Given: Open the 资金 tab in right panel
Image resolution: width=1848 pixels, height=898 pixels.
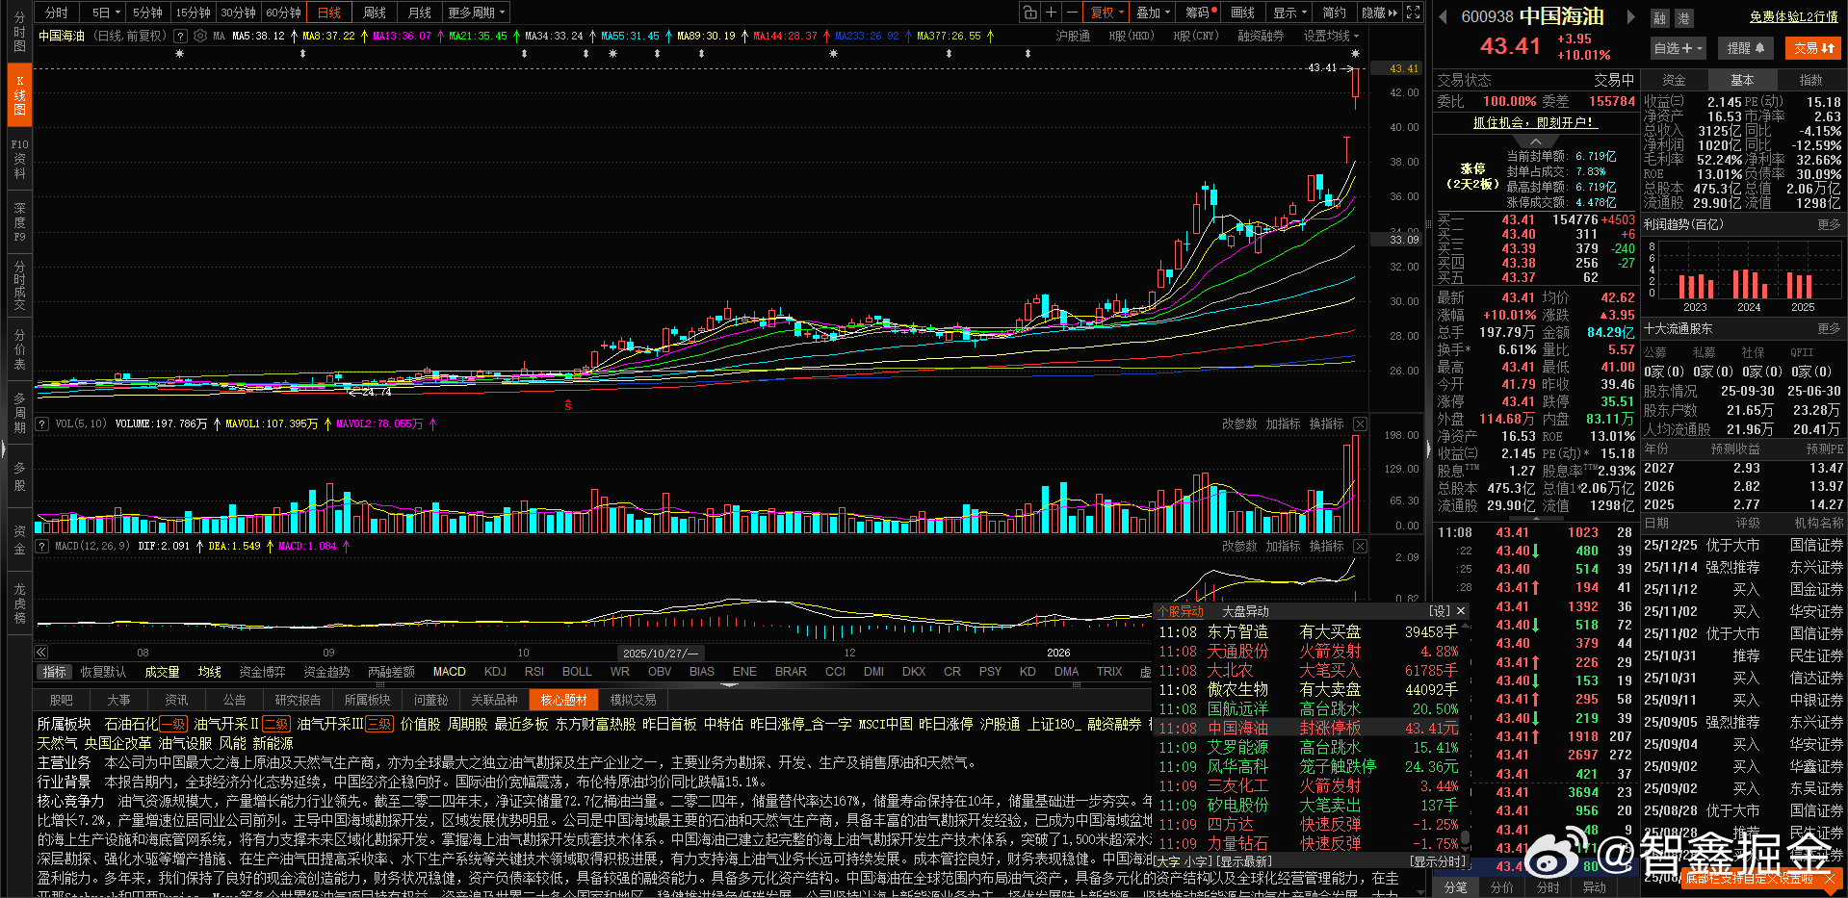Looking at the screenshot, I should pyautogui.click(x=1674, y=80).
